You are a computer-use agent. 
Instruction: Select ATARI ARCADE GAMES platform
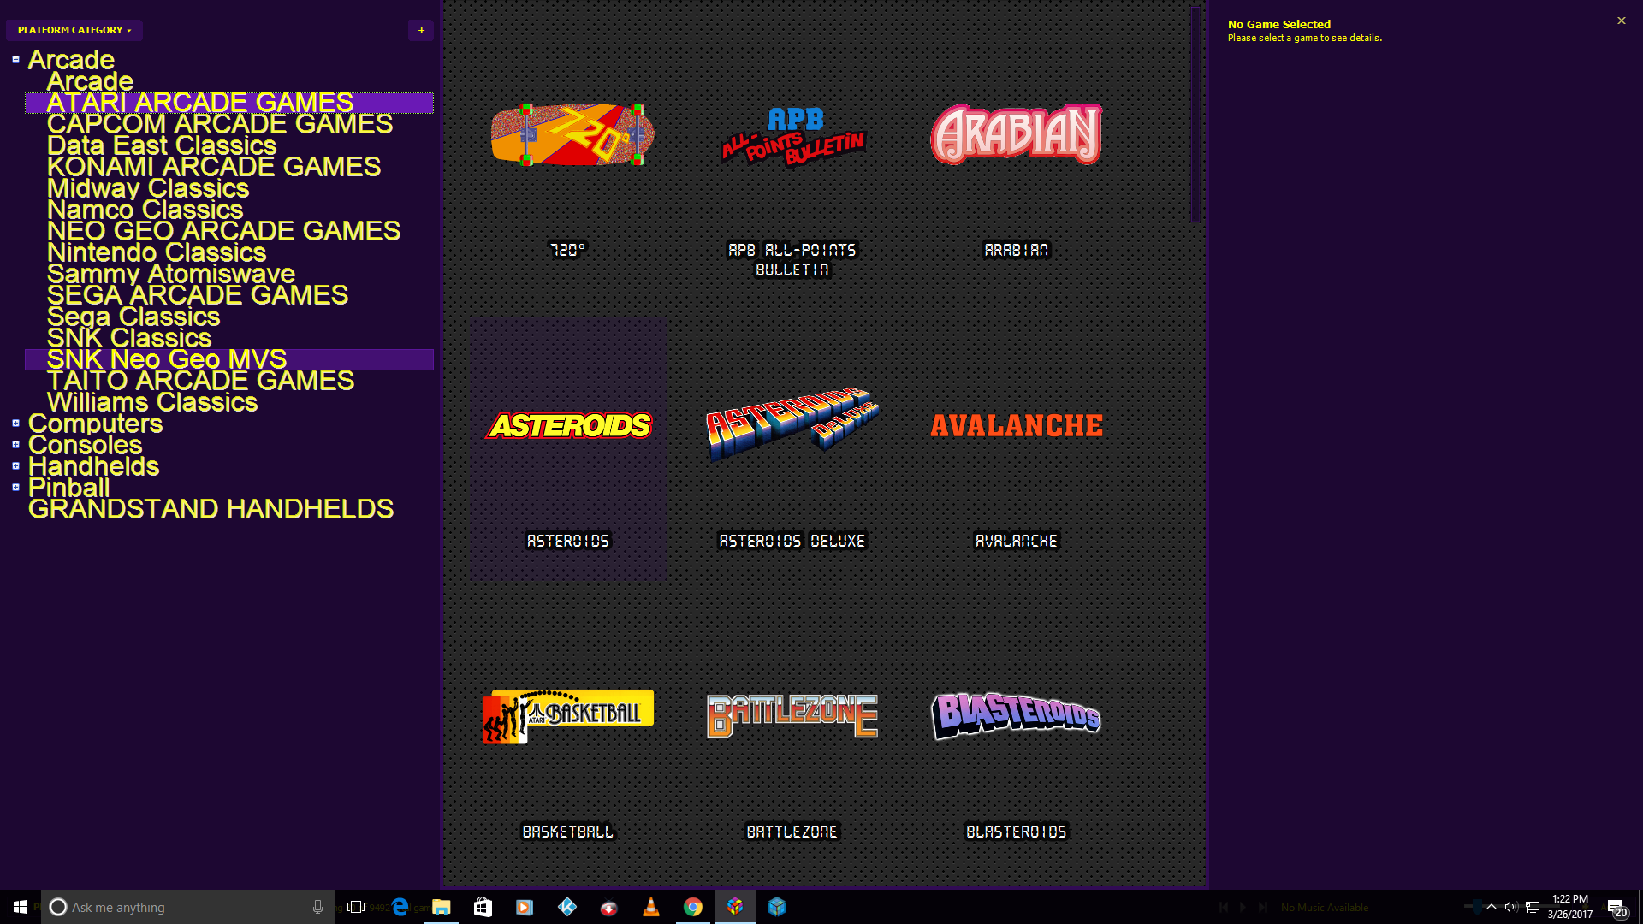(229, 103)
